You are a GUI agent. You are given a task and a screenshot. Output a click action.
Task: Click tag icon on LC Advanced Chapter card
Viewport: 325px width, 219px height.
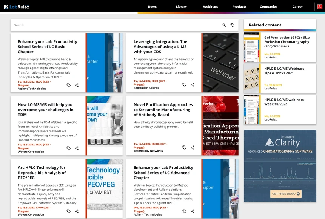pos(184,211)
